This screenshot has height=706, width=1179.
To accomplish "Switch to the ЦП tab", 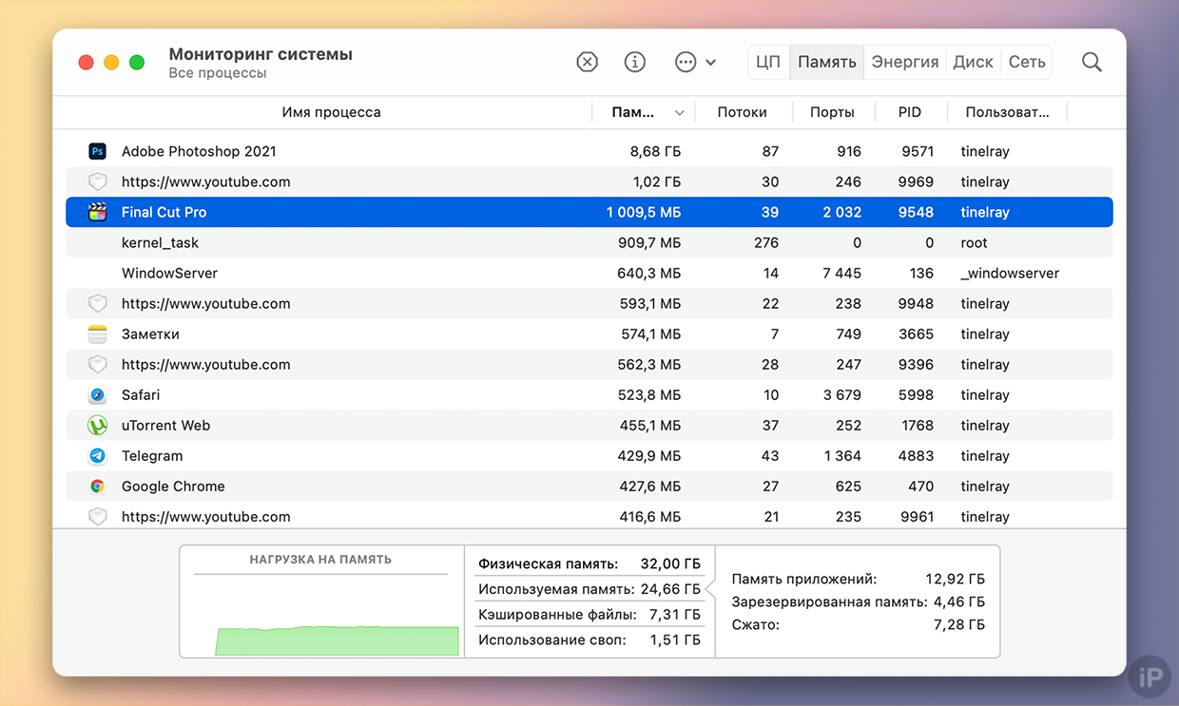I will pyautogui.click(x=768, y=62).
